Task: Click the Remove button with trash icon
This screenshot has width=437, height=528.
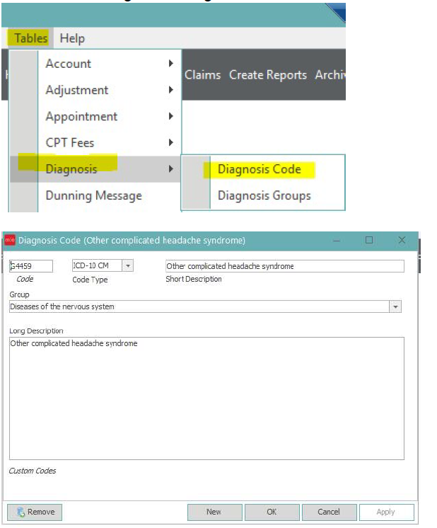Action: [35, 512]
